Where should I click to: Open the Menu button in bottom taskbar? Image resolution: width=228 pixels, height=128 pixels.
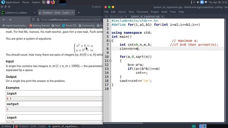(6, 127)
